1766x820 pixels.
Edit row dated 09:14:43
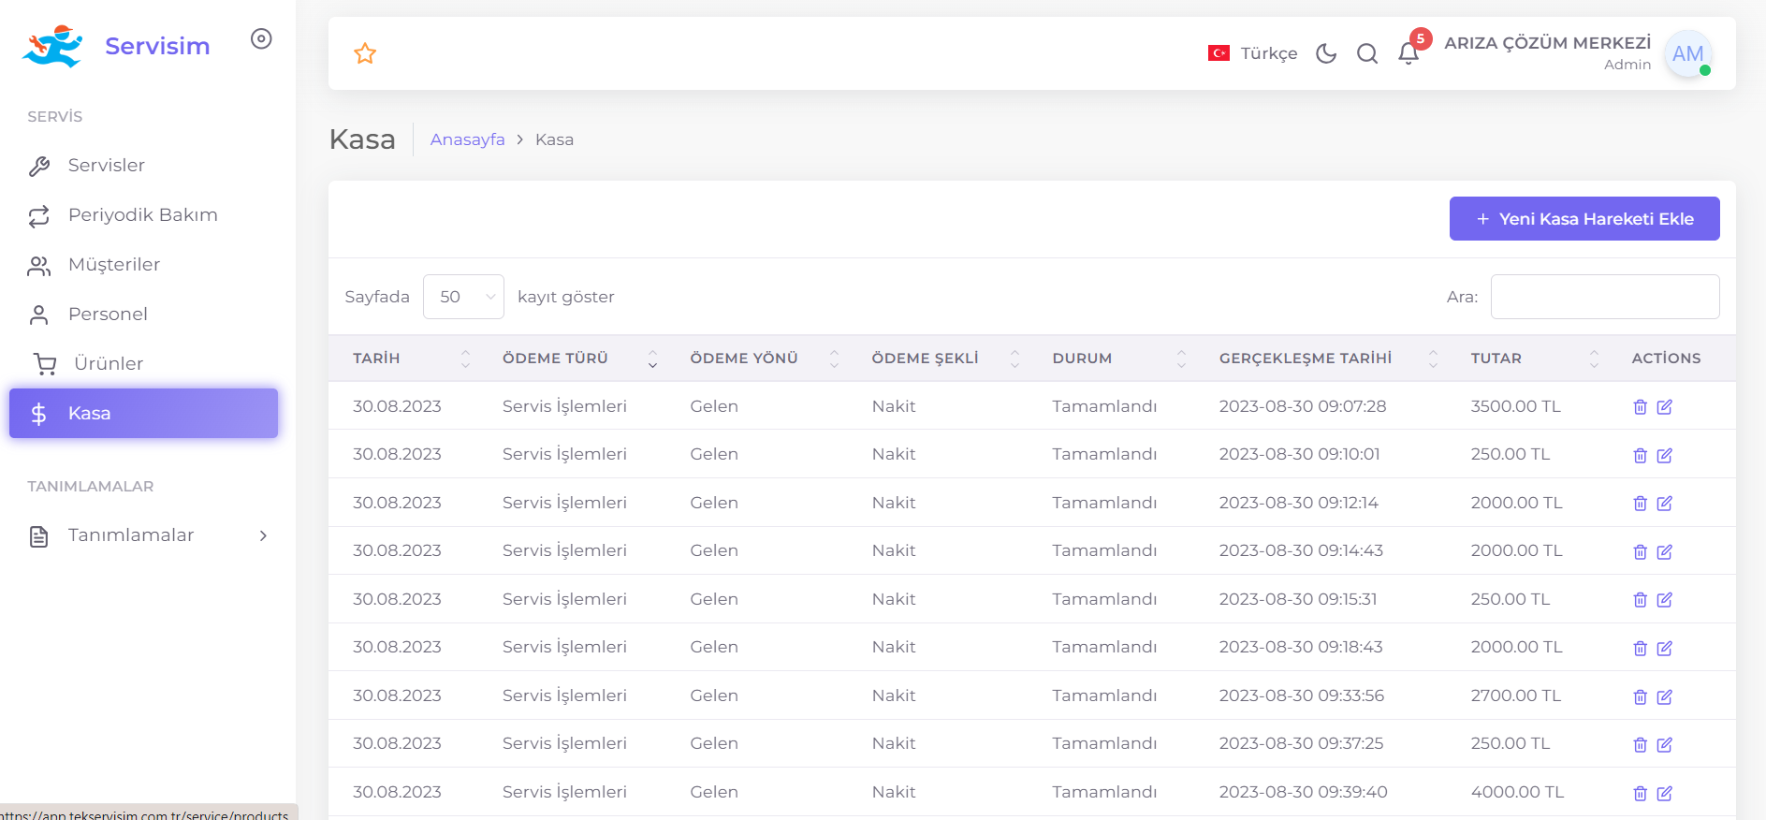tap(1664, 552)
